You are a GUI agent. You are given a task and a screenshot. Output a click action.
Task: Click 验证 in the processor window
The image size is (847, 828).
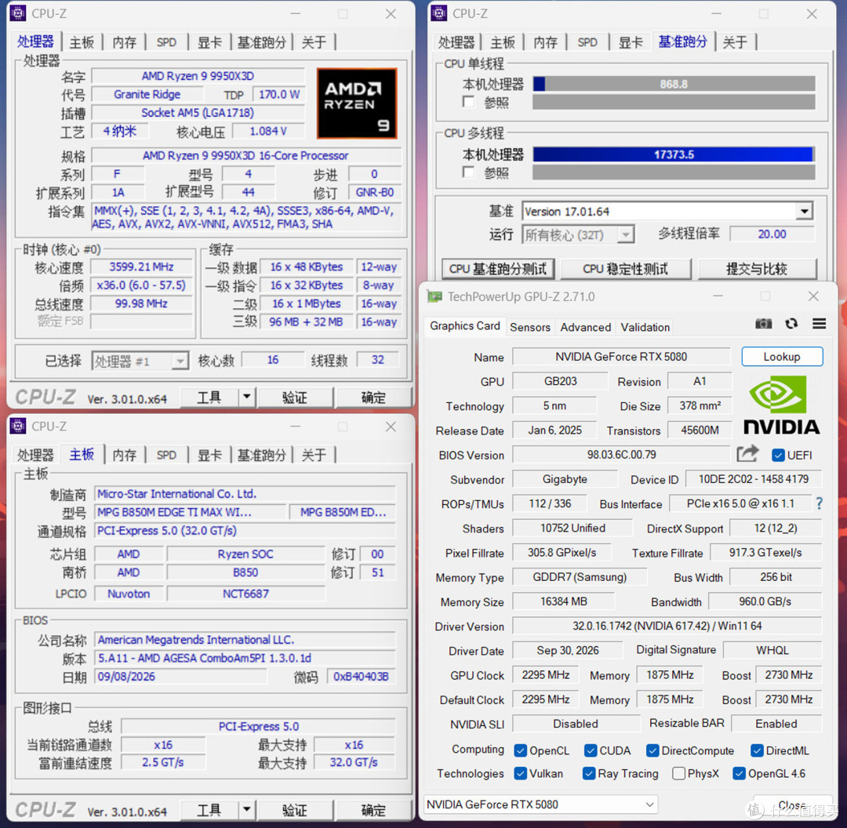294,398
